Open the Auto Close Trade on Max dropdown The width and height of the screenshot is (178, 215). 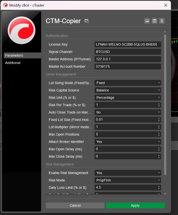[128, 112]
